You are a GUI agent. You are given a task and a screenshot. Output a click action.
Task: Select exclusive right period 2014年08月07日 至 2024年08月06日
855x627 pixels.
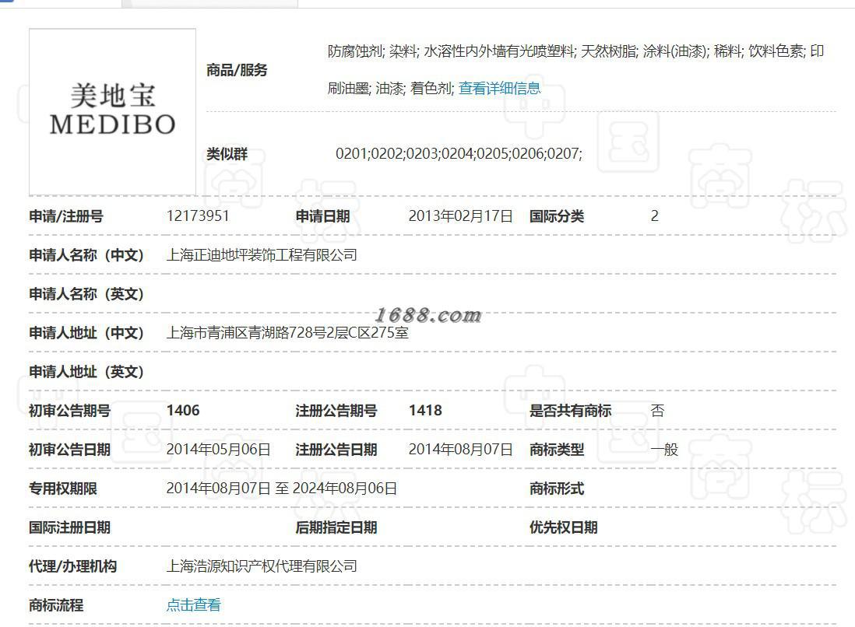click(281, 488)
